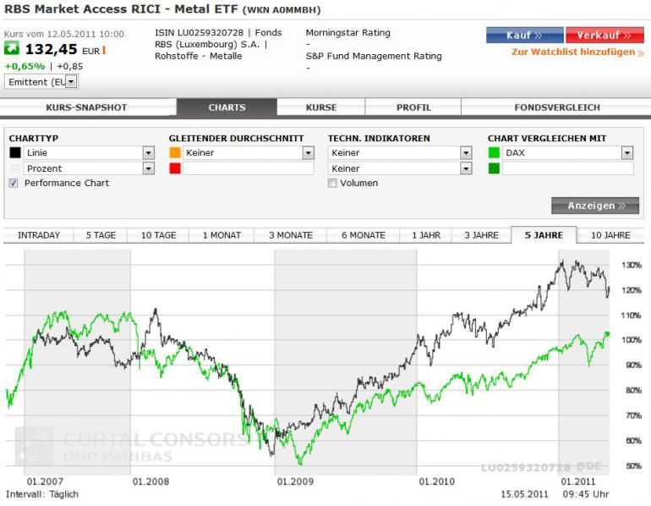Expand second Techn. Indikatoren Keiner dropdown

click(466, 168)
